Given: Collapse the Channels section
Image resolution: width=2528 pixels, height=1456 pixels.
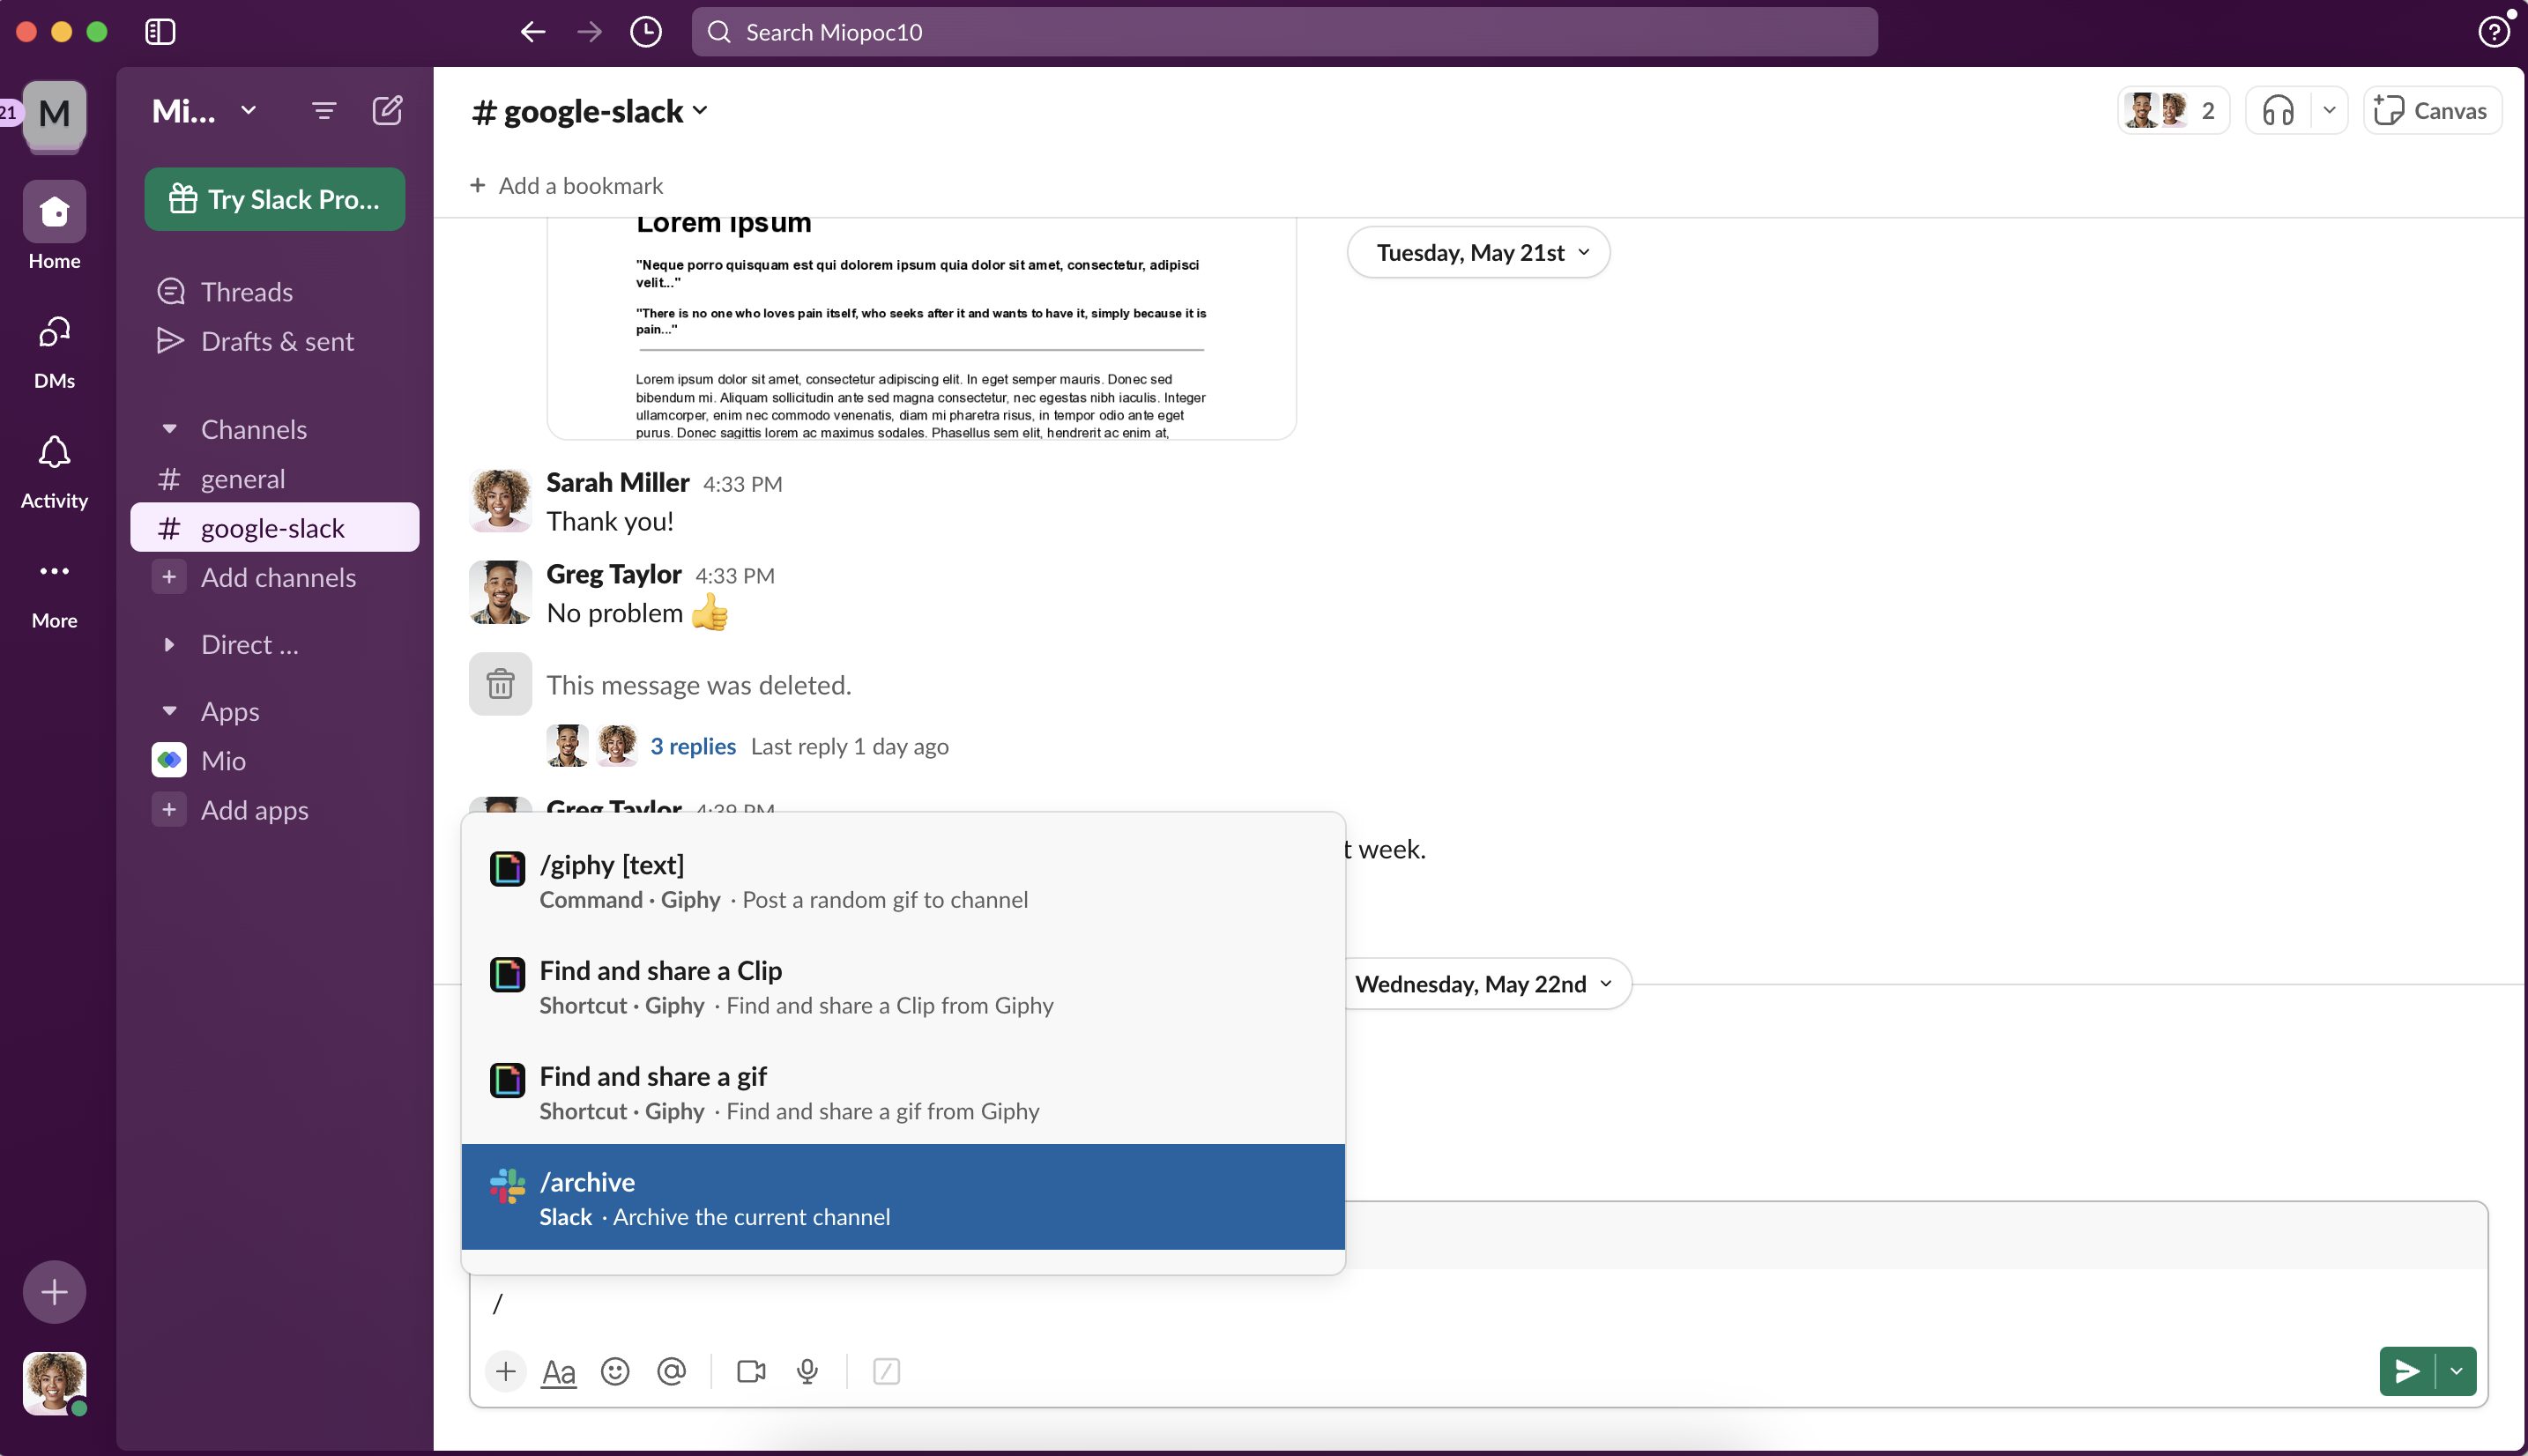Looking at the screenshot, I should (x=170, y=428).
